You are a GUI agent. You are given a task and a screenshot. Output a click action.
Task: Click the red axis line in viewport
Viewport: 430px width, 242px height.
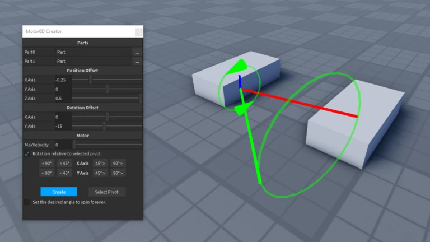[302, 103]
